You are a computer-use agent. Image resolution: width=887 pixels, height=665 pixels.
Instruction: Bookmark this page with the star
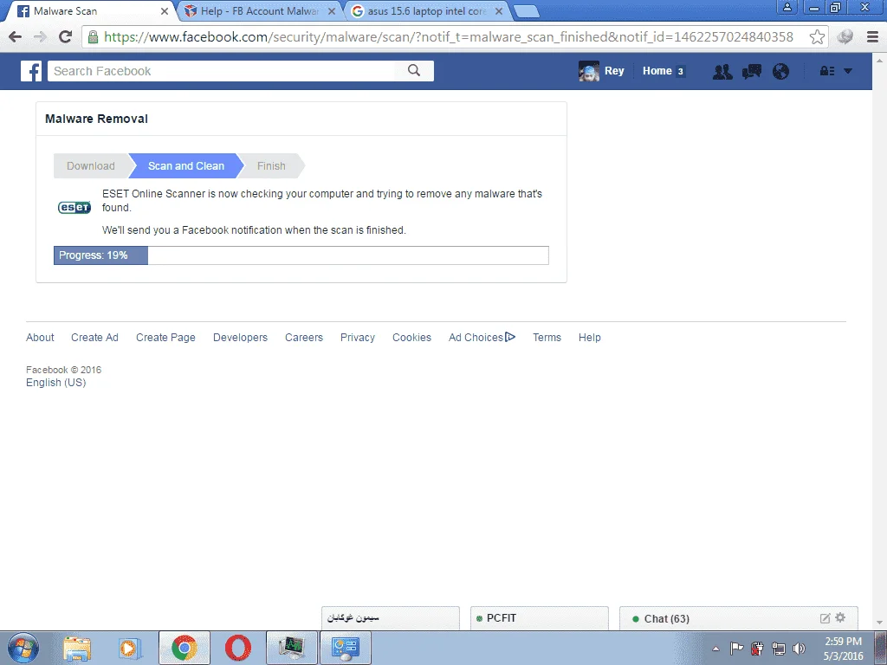(x=816, y=36)
